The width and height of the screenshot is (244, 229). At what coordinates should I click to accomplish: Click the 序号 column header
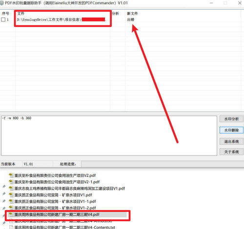[5, 14]
